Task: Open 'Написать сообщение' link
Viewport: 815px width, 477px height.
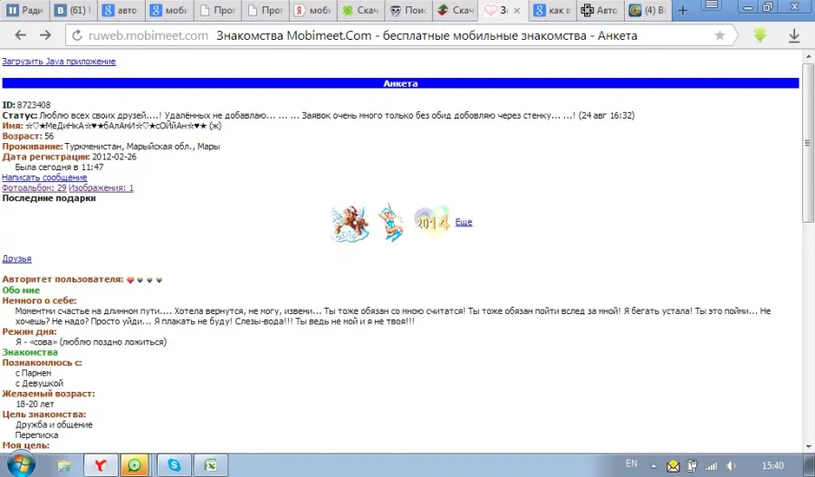Action: pos(44,177)
